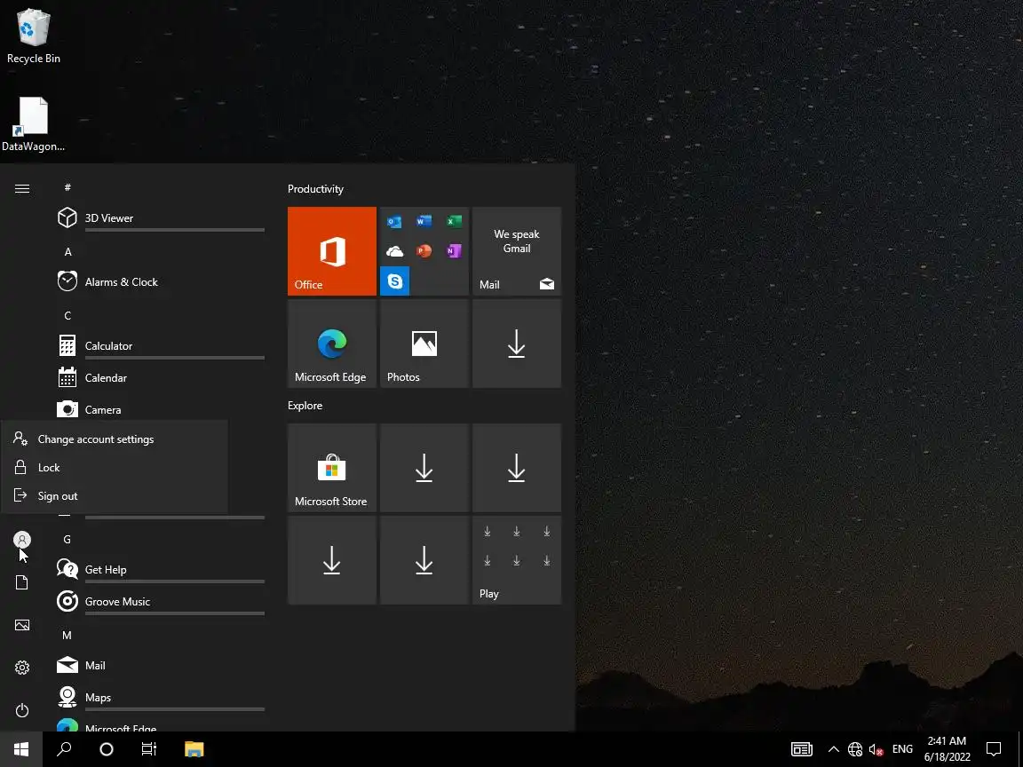1023x767 pixels.
Task: Open News and interests taskbar icon
Action: pyautogui.click(x=802, y=749)
